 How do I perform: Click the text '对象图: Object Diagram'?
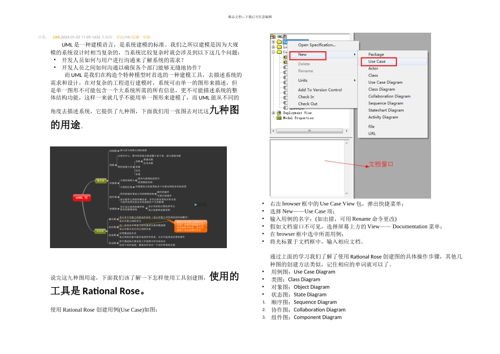click(x=301, y=287)
